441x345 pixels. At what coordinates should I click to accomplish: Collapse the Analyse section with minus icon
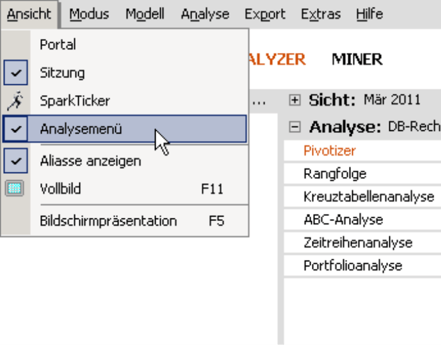(295, 127)
